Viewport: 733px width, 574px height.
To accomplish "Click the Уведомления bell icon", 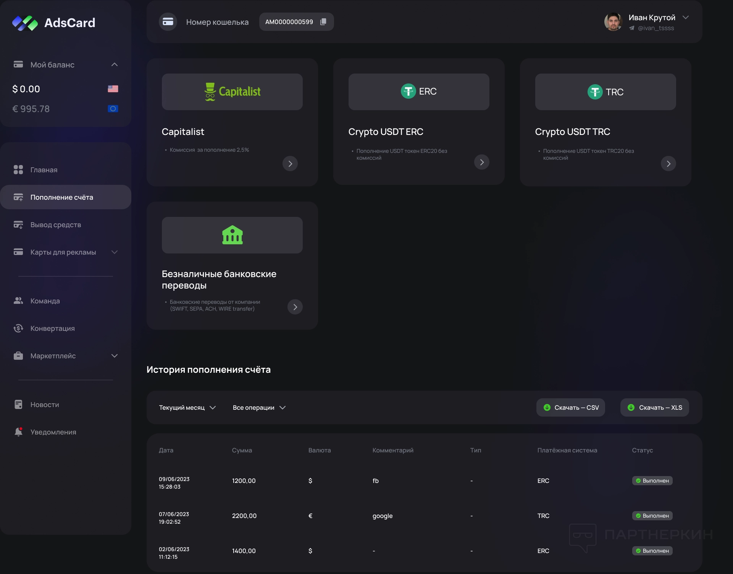I will 18,432.
